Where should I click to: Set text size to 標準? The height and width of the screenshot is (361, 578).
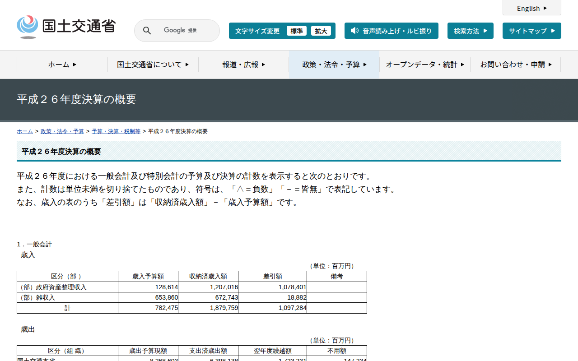point(297,31)
